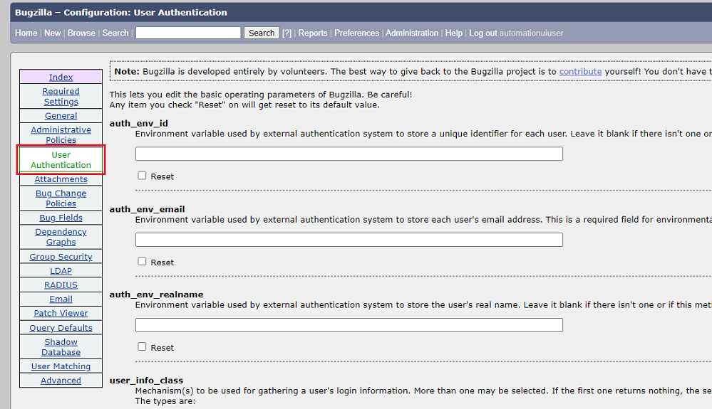The image size is (712, 409).
Task: Open the Reports page link
Action: pos(313,33)
